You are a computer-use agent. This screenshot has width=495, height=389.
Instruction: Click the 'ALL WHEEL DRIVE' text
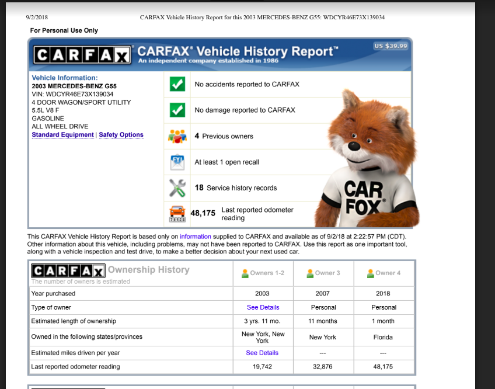(60, 126)
